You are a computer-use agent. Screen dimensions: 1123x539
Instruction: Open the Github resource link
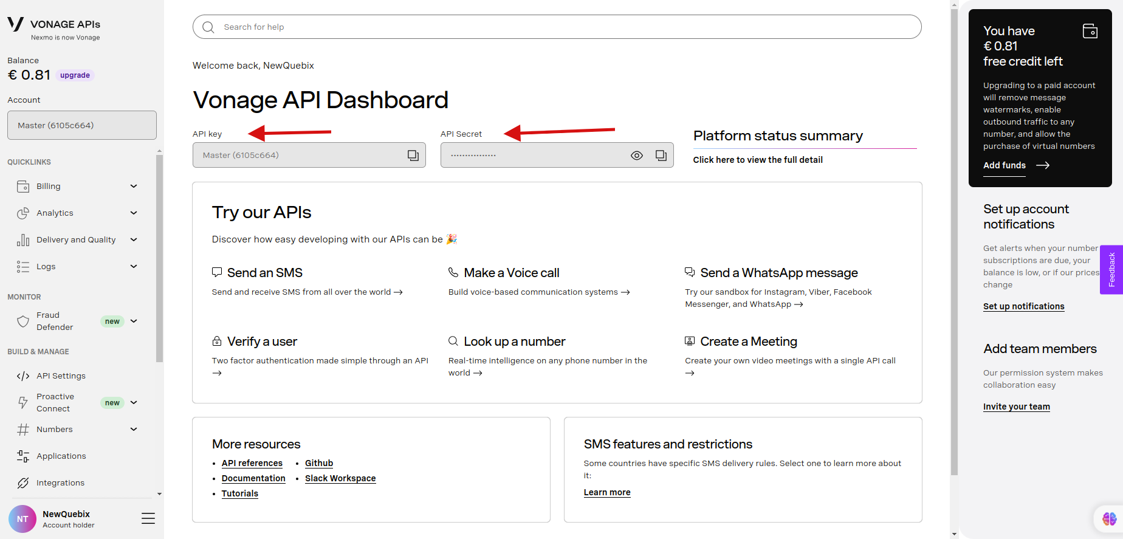[x=319, y=463]
